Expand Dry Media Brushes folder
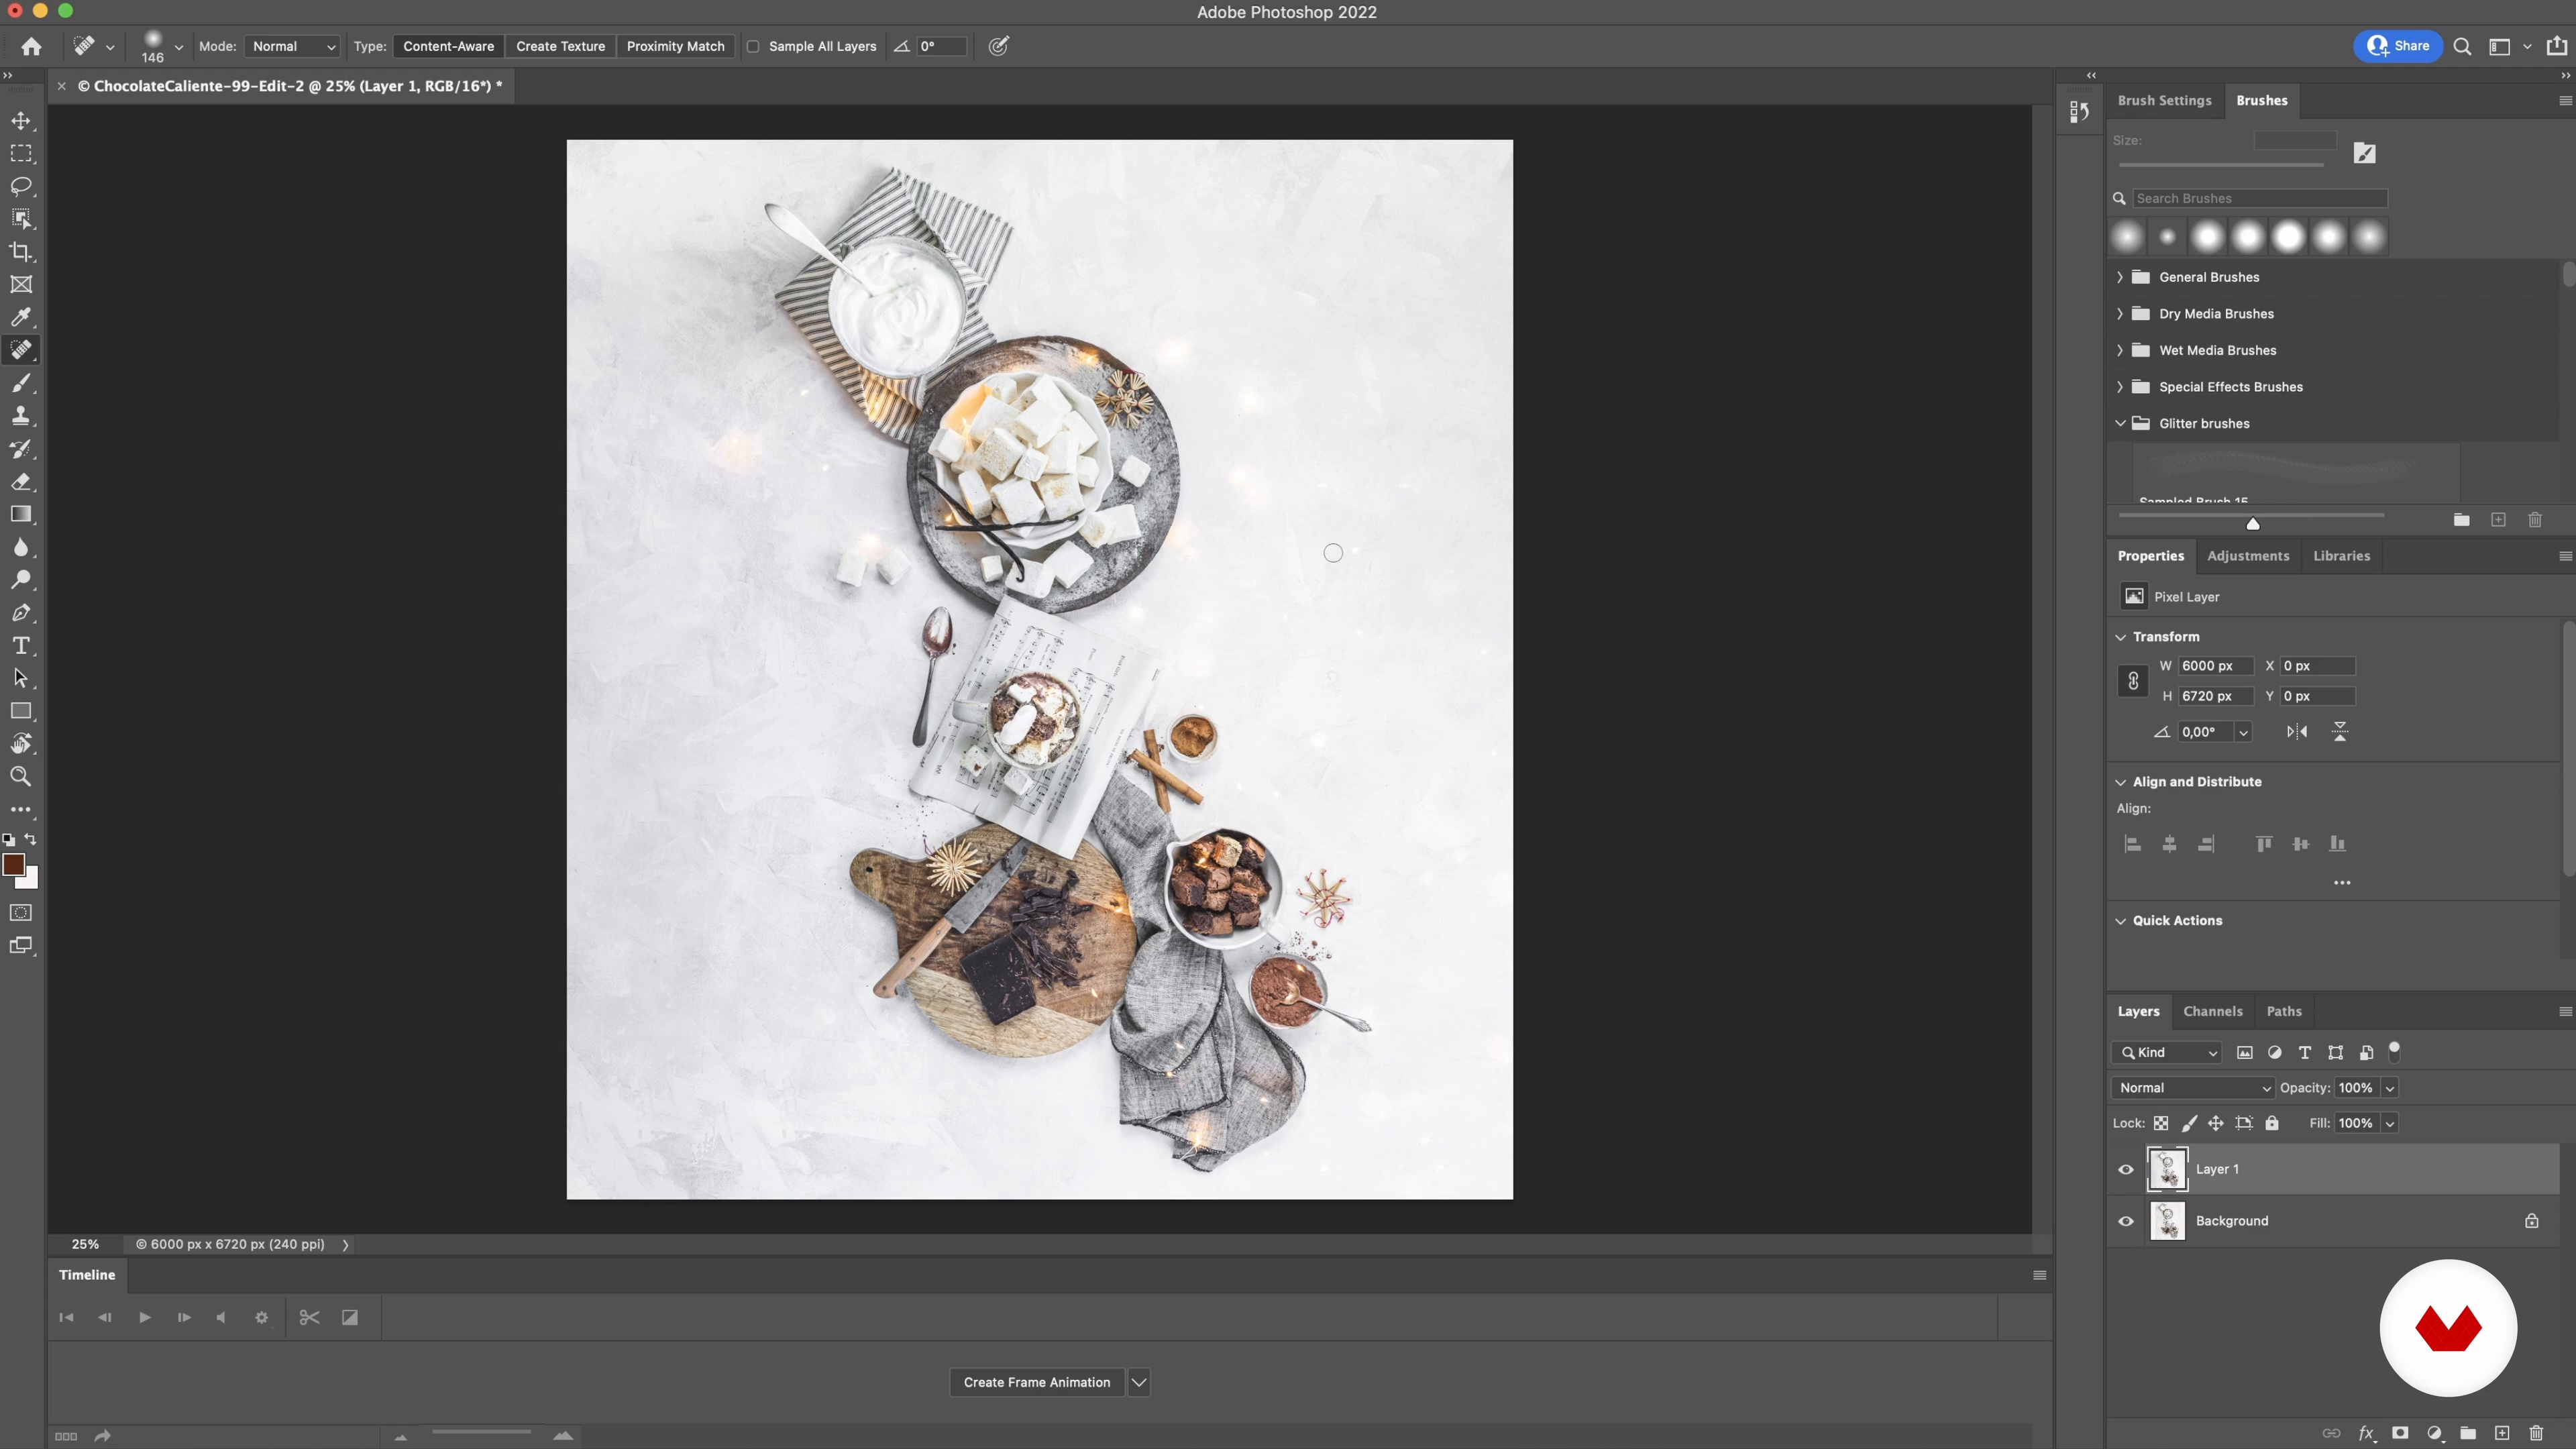This screenshot has width=2576, height=1449. 2119,314
